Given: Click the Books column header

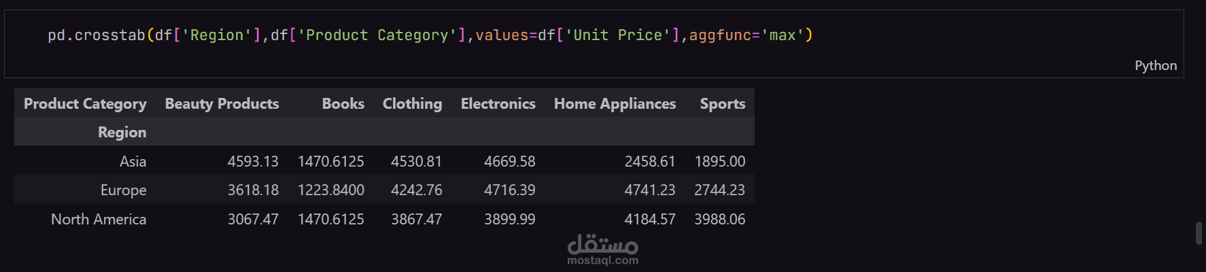Looking at the screenshot, I should pyautogui.click(x=343, y=103).
